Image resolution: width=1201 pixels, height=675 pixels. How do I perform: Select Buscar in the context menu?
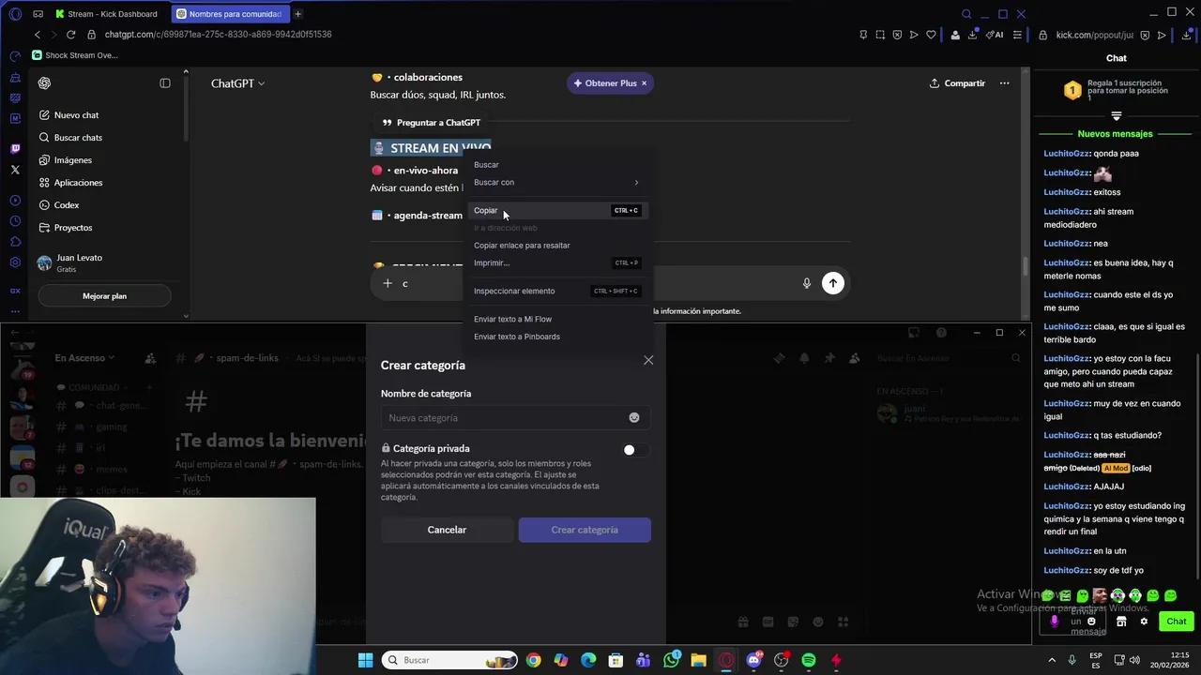(x=557, y=165)
